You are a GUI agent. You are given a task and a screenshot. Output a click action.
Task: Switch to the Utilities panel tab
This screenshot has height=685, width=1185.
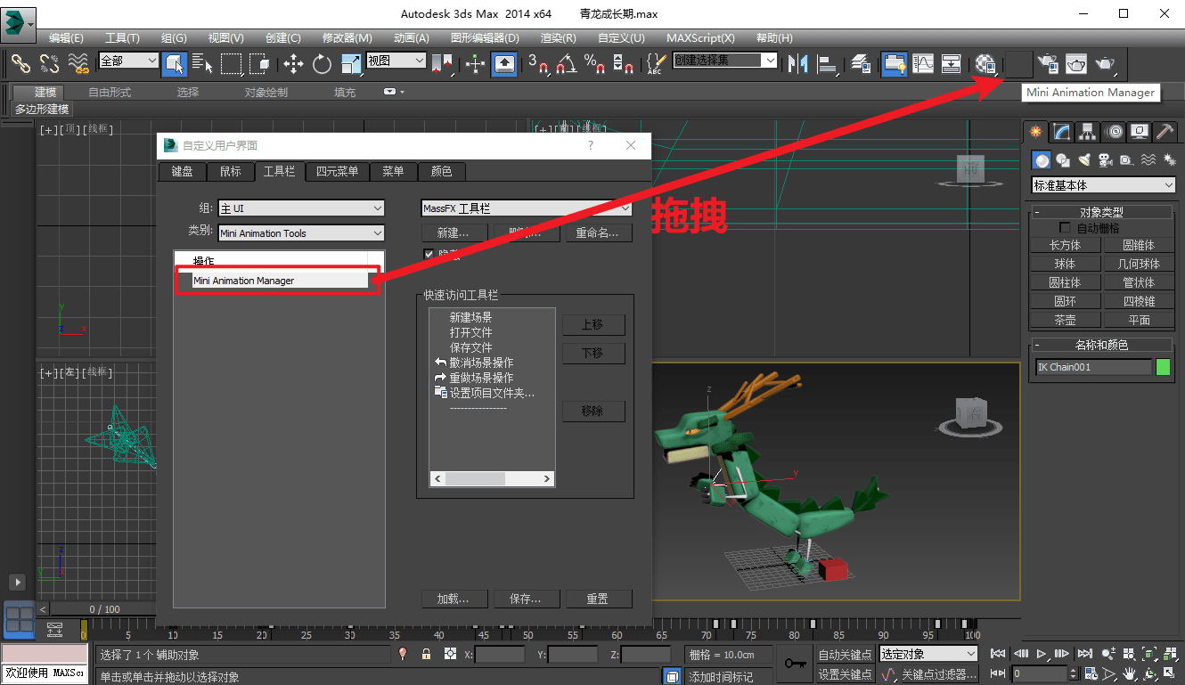pos(1165,132)
